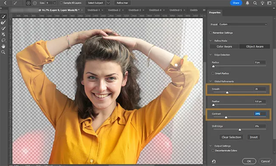276x166 pixels.
Task: Click the Refine Hair button
Action: [x=122, y=3]
